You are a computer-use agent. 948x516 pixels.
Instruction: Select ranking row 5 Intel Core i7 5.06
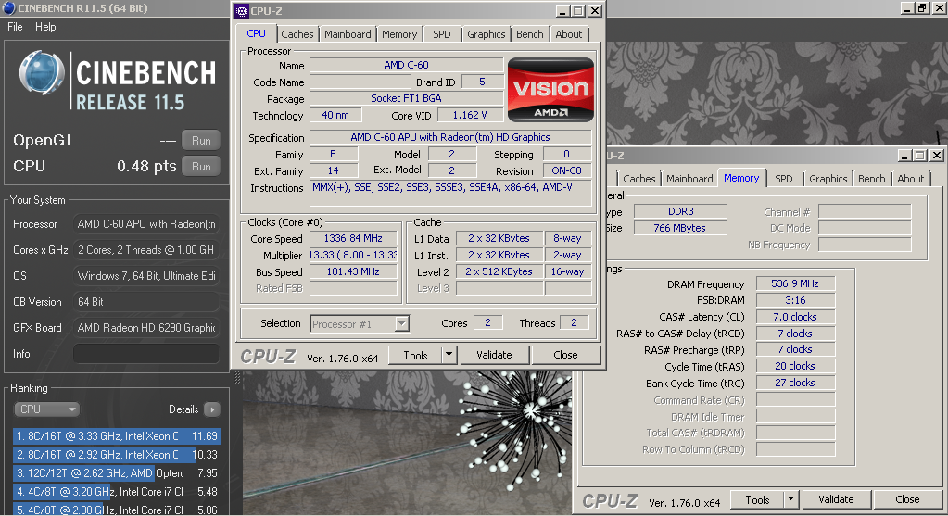coord(117,510)
